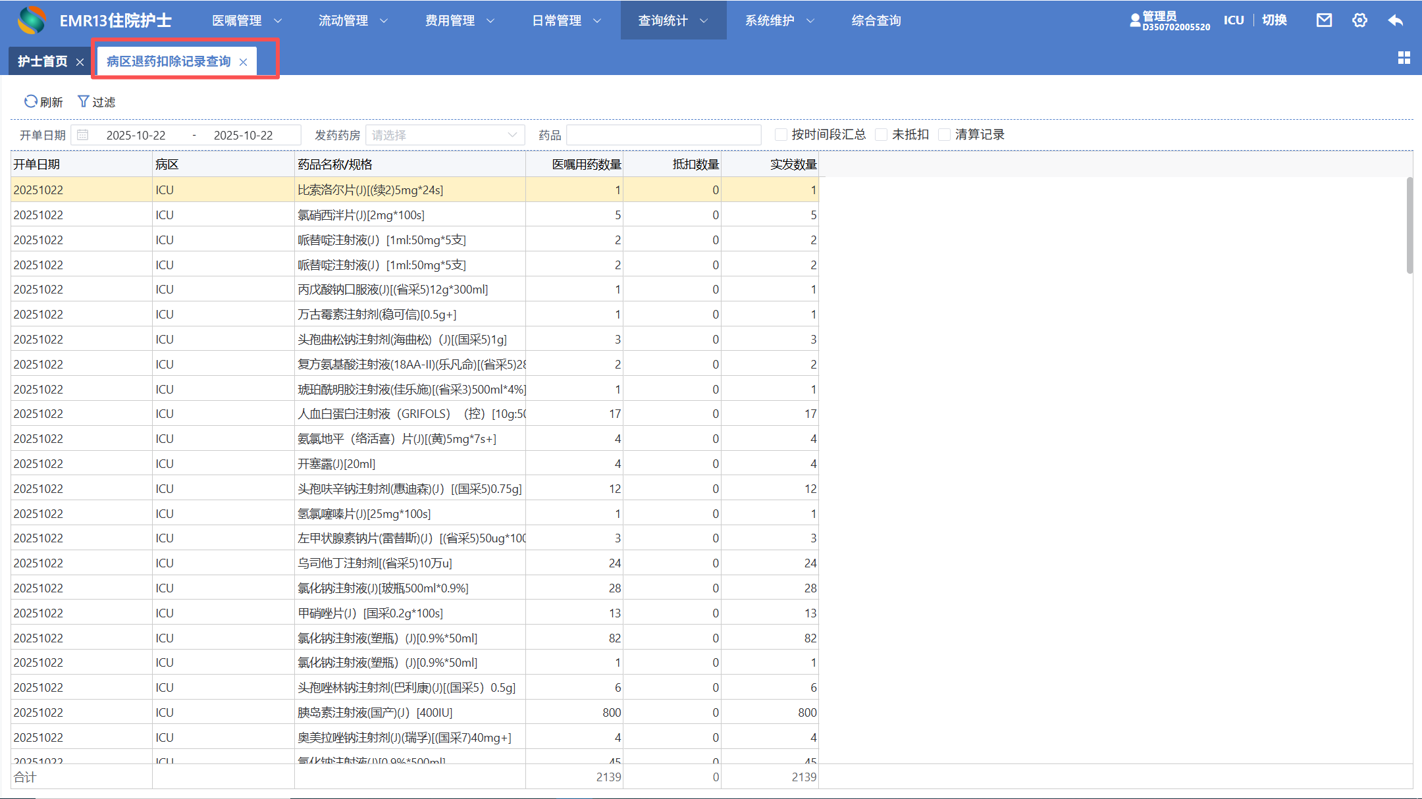The image size is (1422, 799).
Task: Click the calendar icon in date field
Action: (83, 135)
